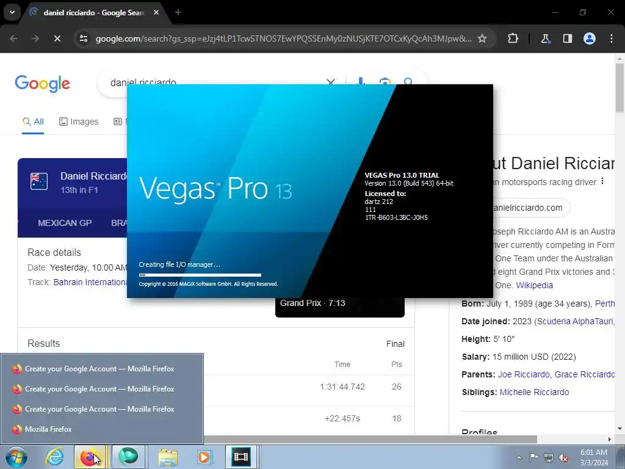Select the All search results tab
625x469 pixels.
(33, 122)
